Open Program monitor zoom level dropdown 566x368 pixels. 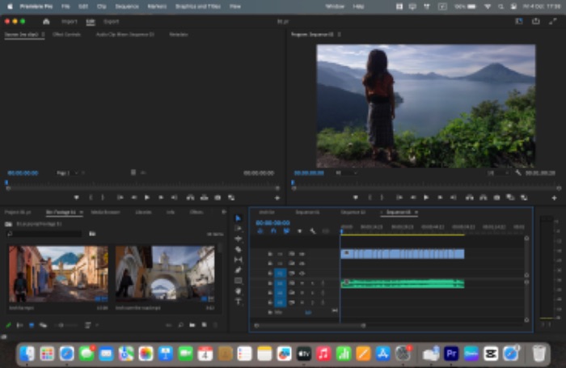[x=346, y=173]
